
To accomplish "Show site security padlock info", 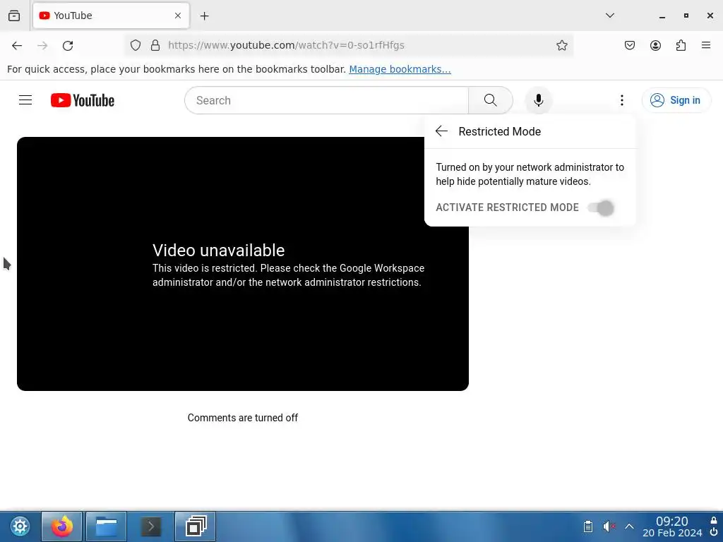I will tap(155, 45).
